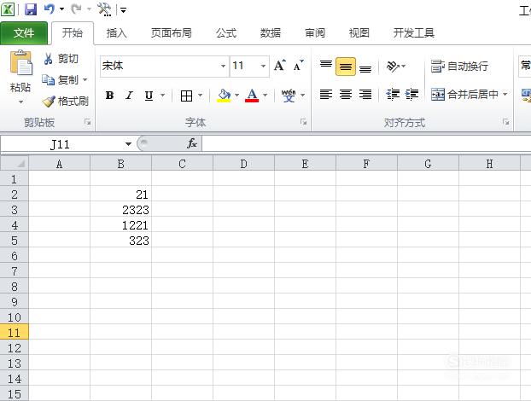This screenshot has width=531, height=401.
Task: Click the text orientation icon
Action: coord(393,66)
